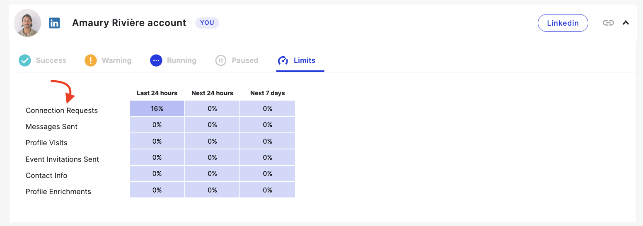
Task: Click the 16% Connection Requests cell
Action: coord(157,108)
